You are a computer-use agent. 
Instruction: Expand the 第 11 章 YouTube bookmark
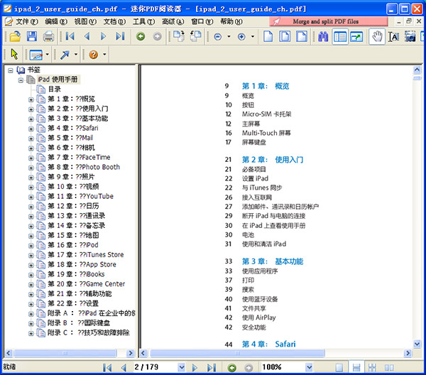[31, 197]
